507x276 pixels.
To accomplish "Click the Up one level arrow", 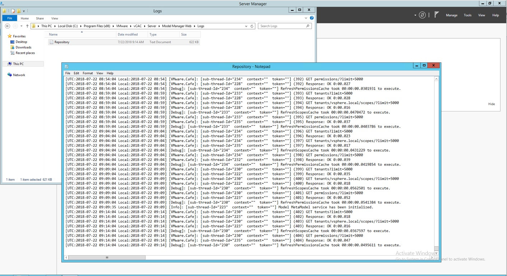I will (27, 26).
